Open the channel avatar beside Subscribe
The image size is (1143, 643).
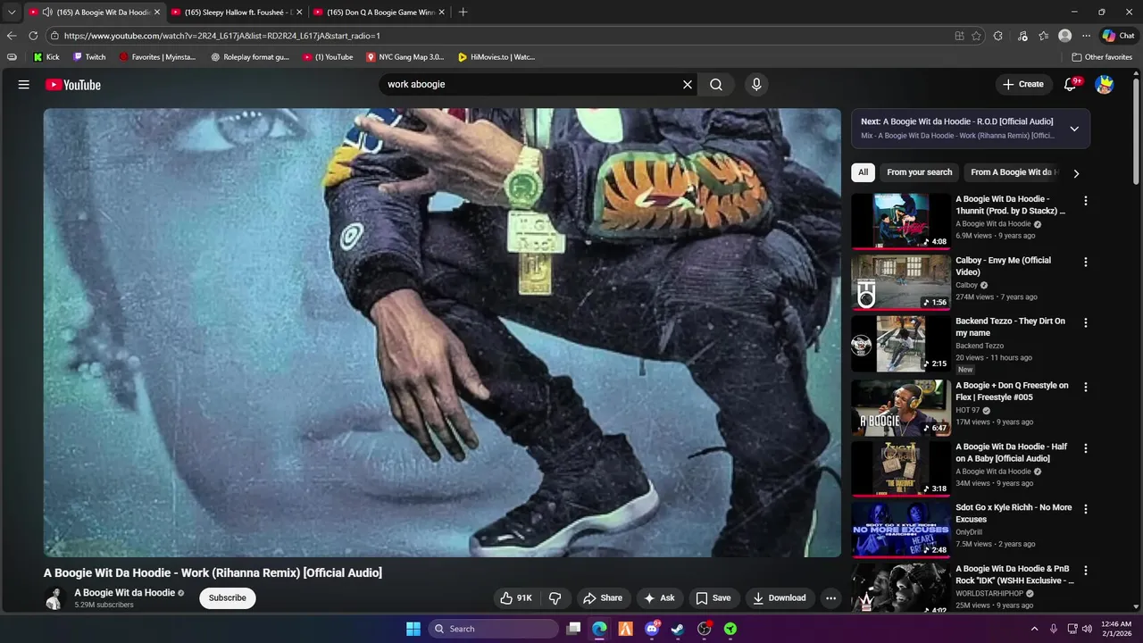55,598
